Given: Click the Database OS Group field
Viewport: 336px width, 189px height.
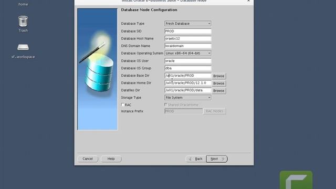Looking at the screenshot, I should click(188, 68).
